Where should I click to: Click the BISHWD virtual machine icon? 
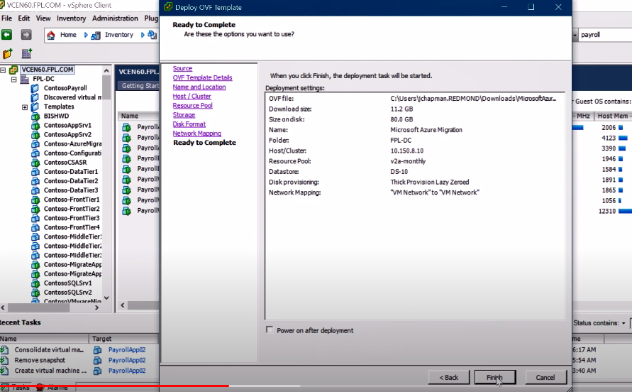[x=35, y=116]
